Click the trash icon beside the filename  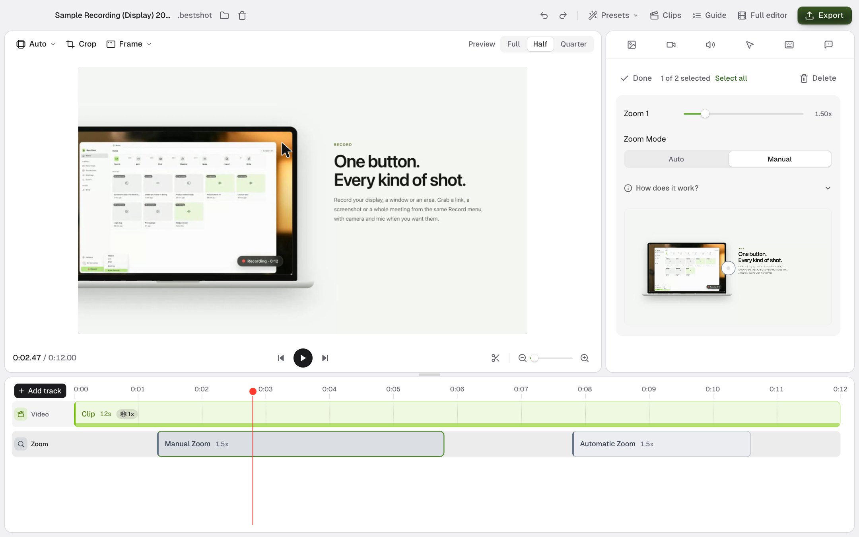tap(242, 16)
